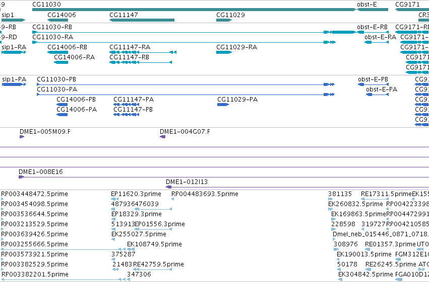The width and height of the screenshot is (429, 282).
Task: Click the obst-E-PB label
Action: point(373,79)
